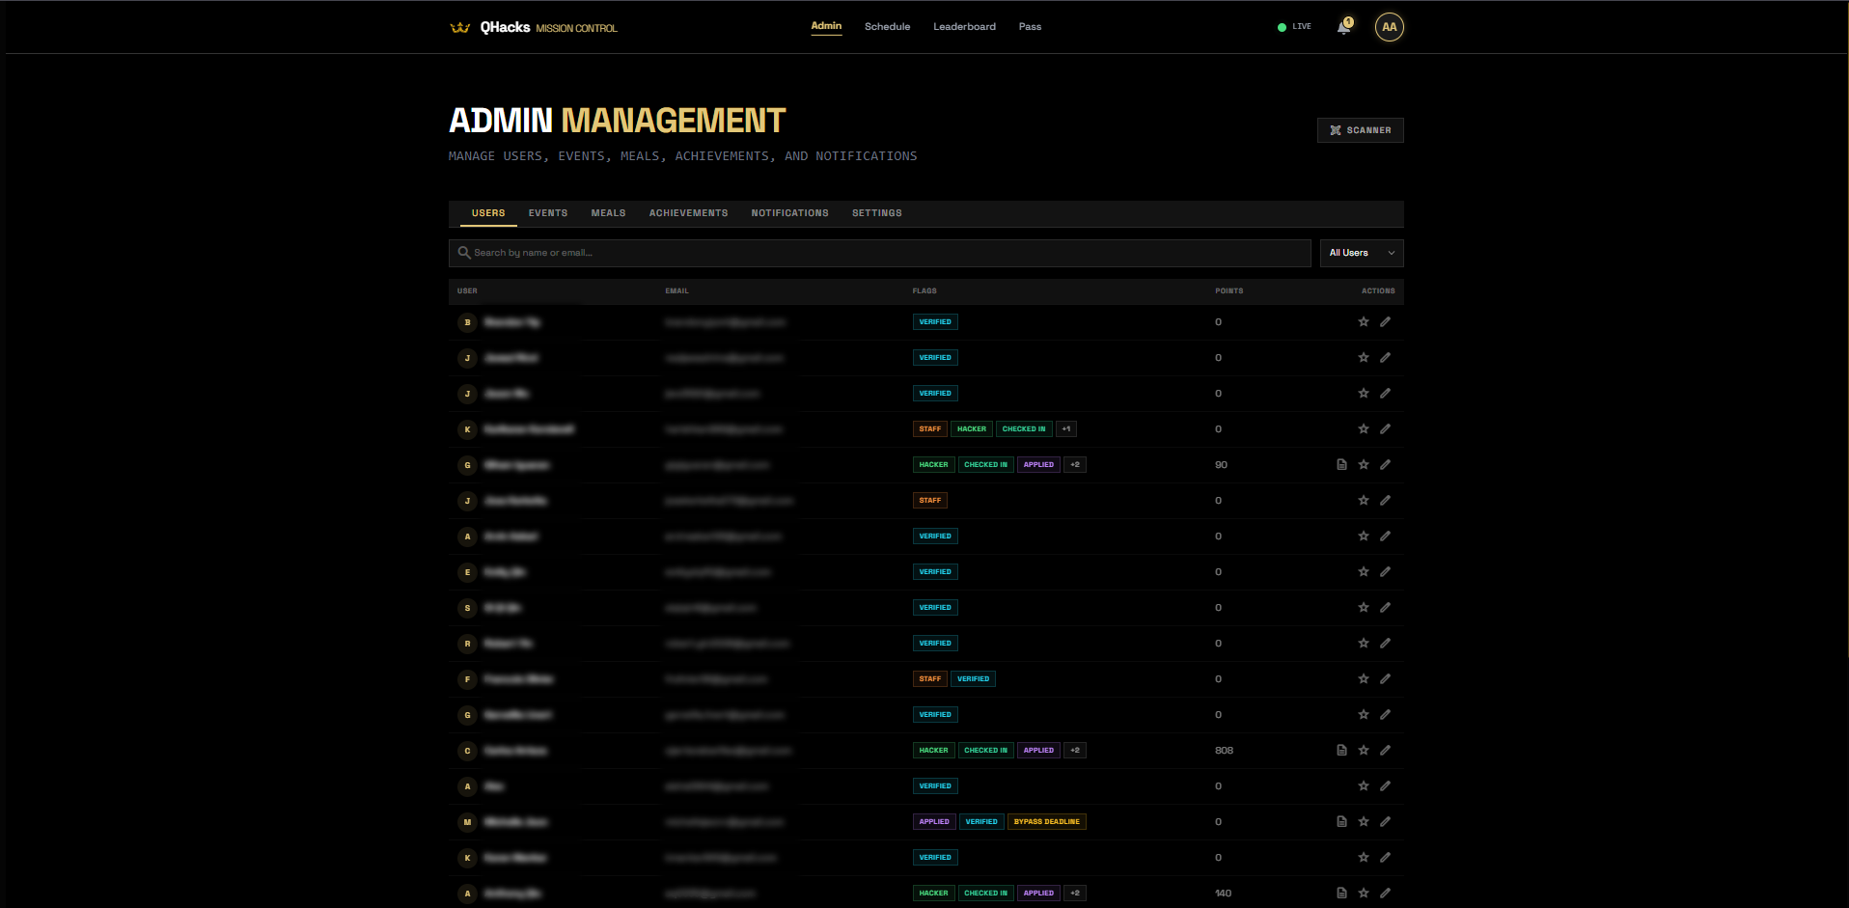Viewport: 1849px width, 908px height.
Task: Open the All Users filter dropdown
Action: (x=1361, y=253)
